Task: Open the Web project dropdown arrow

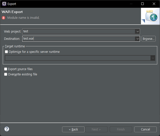Action: coord(137,32)
